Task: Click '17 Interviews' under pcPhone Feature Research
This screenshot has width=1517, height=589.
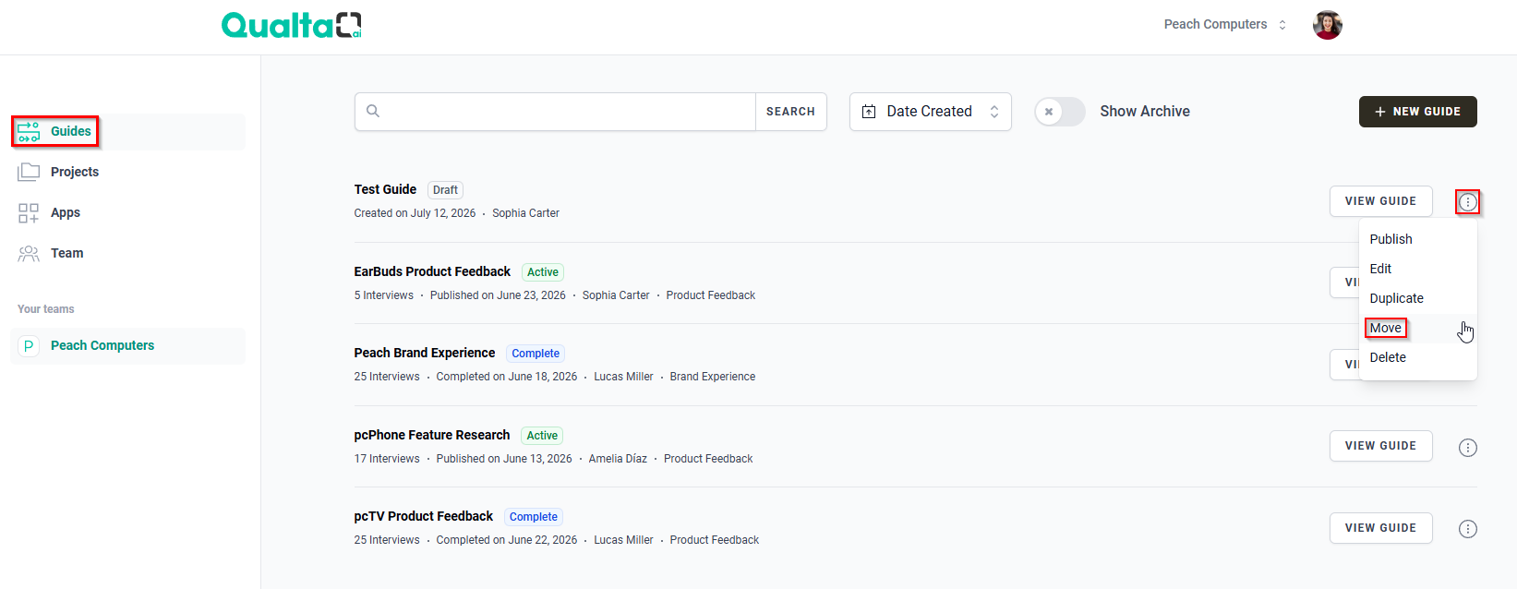Action: click(x=387, y=459)
